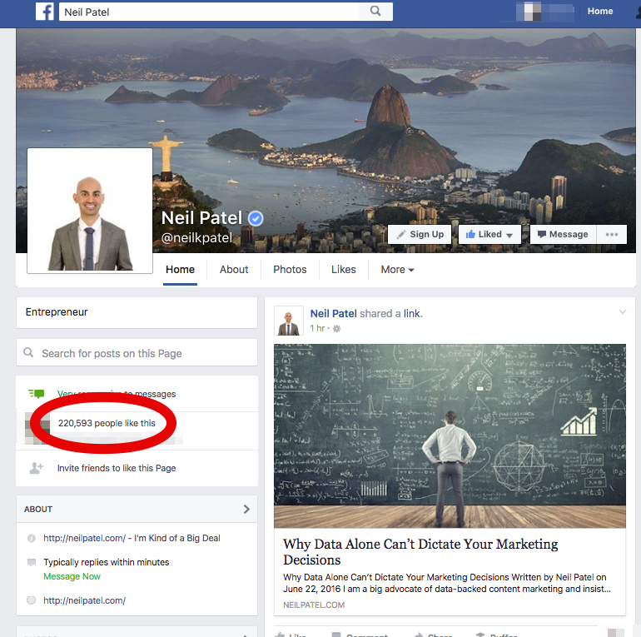The image size is (641, 637).
Task: Click the Message button on cover
Action: pos(563,234)
